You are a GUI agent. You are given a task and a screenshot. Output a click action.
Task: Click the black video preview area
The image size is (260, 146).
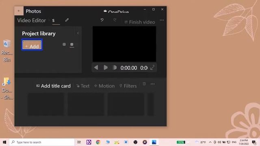[124, 44]
